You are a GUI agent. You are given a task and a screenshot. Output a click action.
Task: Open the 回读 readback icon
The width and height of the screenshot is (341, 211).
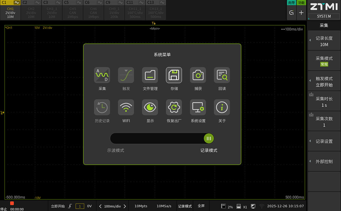(222, 75)
